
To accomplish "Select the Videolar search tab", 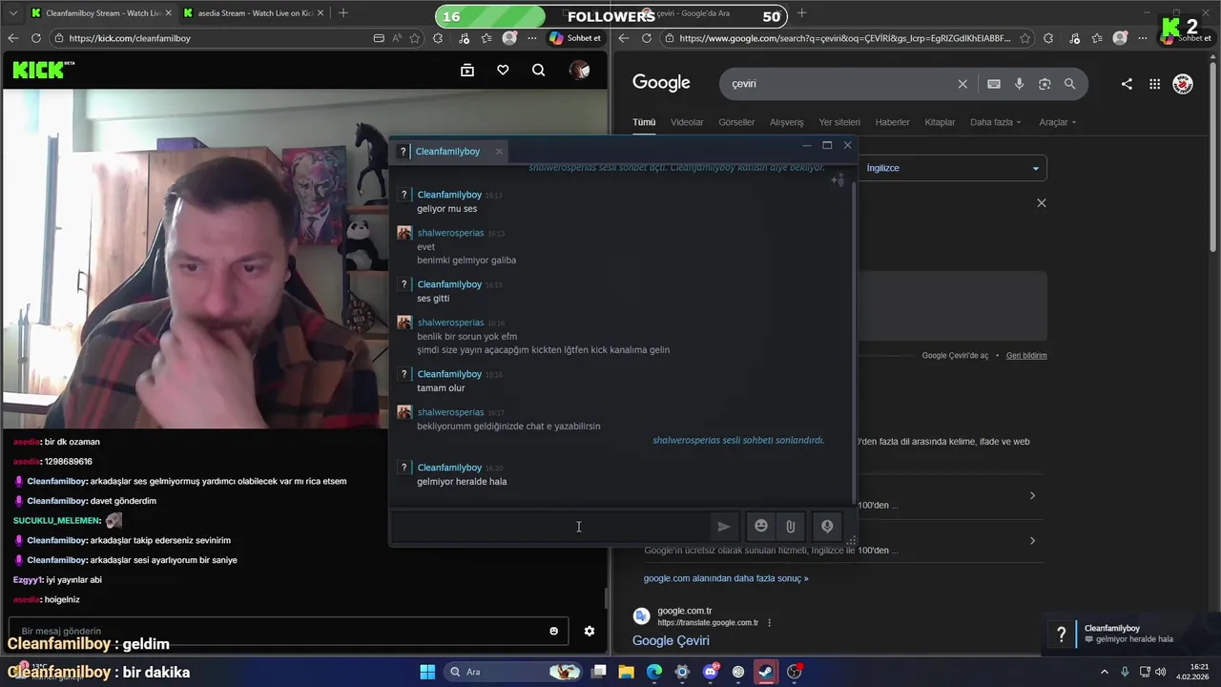I will point(687,122).
